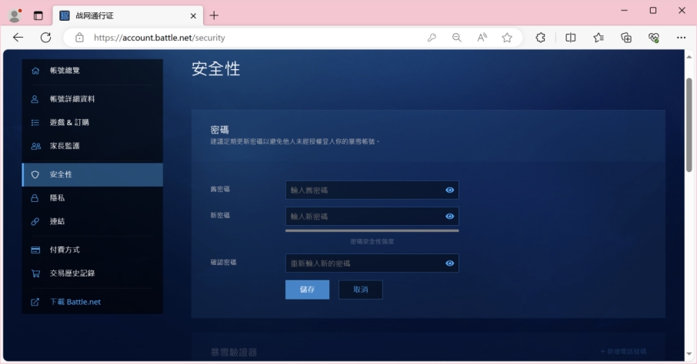Click the new password input field

point(372,217)
